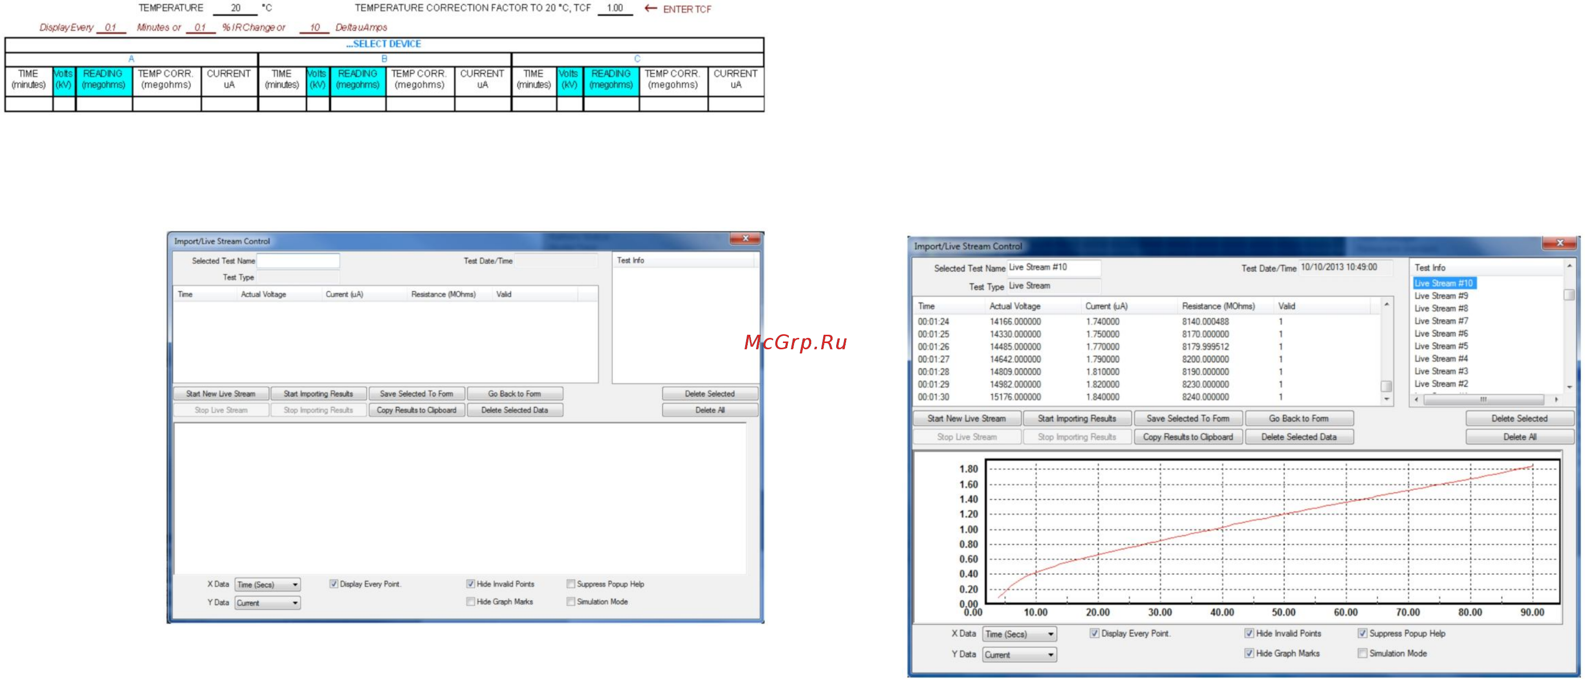The height and width of the screenshot is (683, 1585).
Task: Click Delta uAmps value 10 field
Action: click(314, 28)
